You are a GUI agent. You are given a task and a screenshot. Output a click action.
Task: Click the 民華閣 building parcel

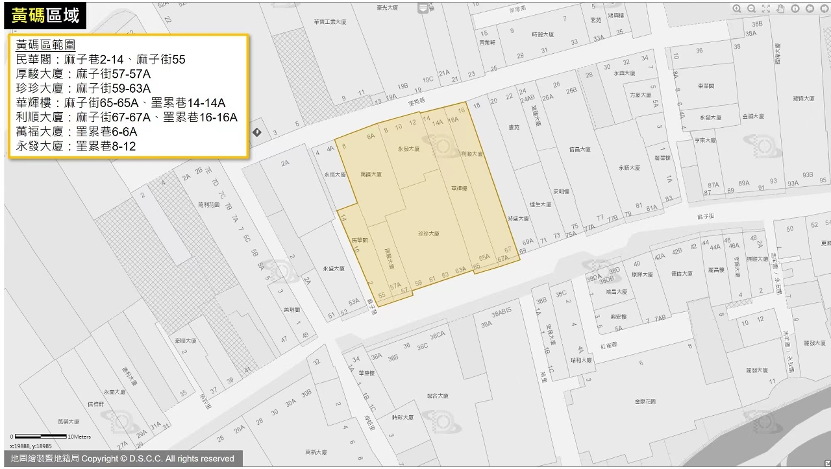pyautogui.click(x=359, y=241)
